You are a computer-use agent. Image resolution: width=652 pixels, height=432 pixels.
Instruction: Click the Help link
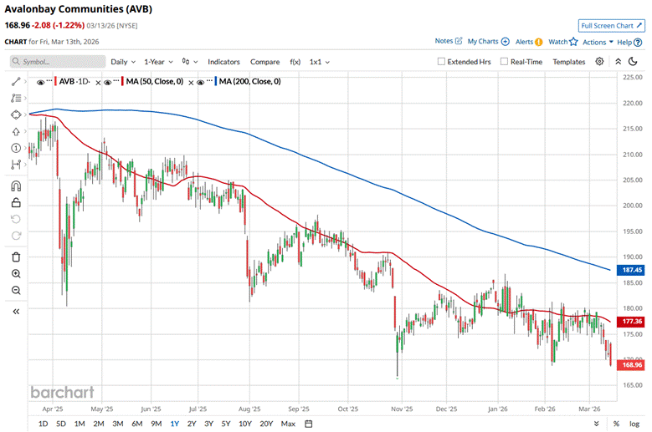[624, 42]
